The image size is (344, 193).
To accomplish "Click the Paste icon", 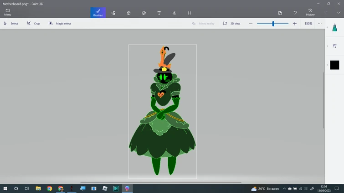I will coord(280,13).
